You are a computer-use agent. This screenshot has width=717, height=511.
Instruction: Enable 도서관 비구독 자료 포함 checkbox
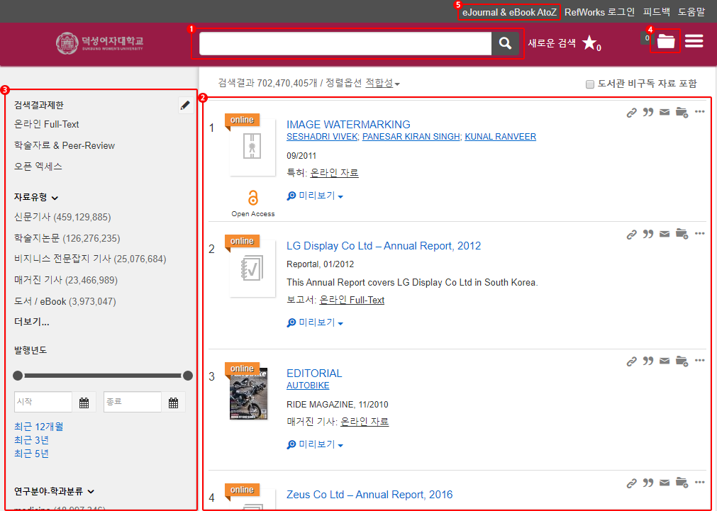(590, 84)
